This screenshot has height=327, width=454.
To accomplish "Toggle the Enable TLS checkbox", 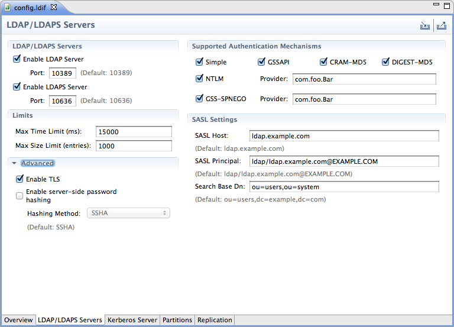I will pos(20,179).
